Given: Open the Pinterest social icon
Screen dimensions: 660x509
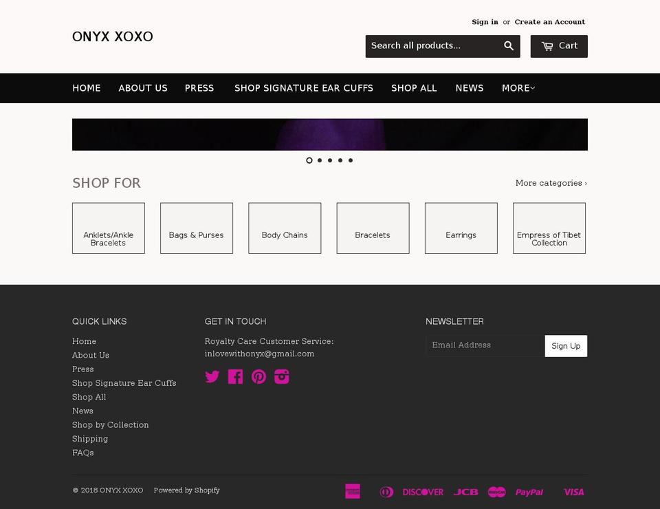Looking at the screenshot, I should (258, 376).
